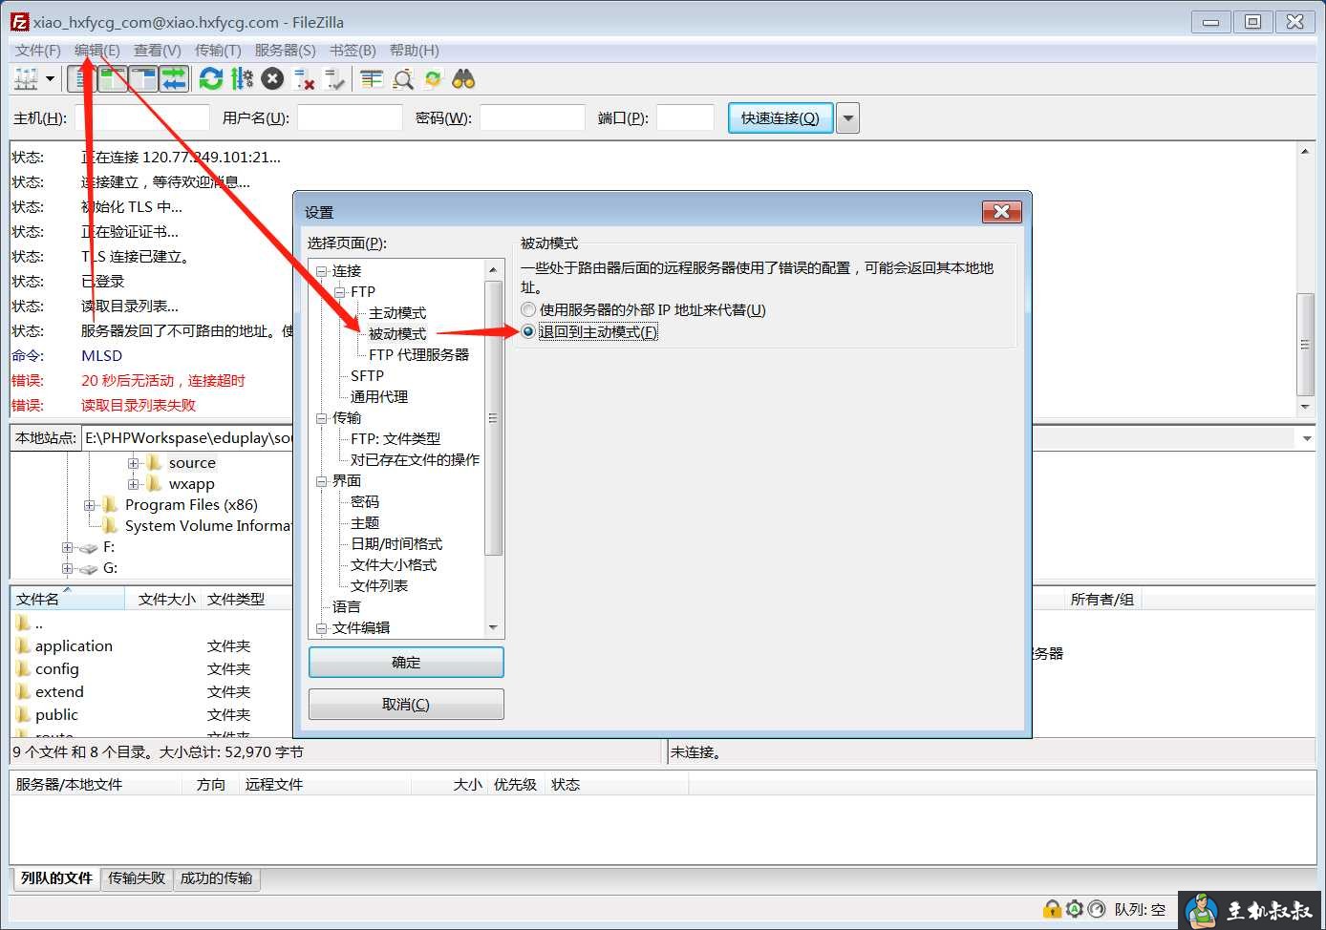The height and width of the screenshot is (930, 1326).
Task: Click the 主机 host input field
Action: click(x=142, y=117)
